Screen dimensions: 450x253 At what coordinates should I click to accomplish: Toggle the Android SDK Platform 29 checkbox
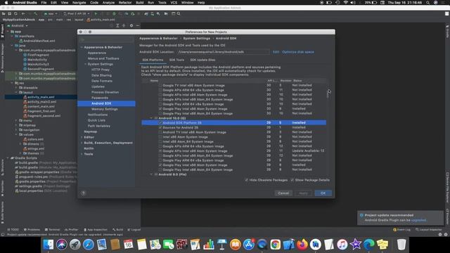tap(160, 123)
